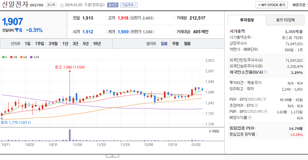Click the 거래대금 value 405 백만
Image resolution: width=308 pixels, height=160 pixels.
tap(201, 32)
